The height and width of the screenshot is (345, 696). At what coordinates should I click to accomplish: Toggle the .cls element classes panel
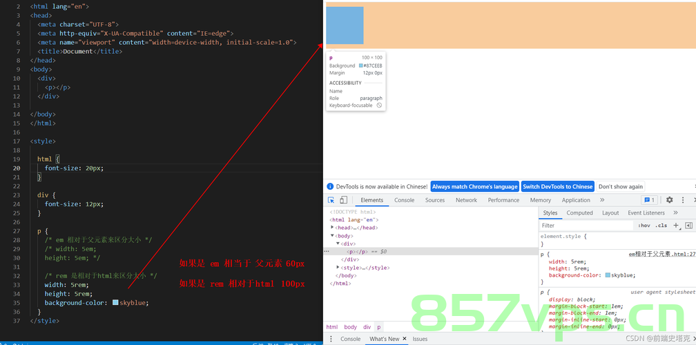(661, 225)
